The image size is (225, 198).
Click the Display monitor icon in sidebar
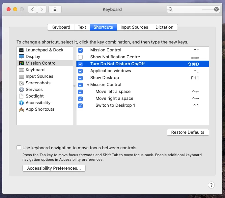[x=21, y=57]
